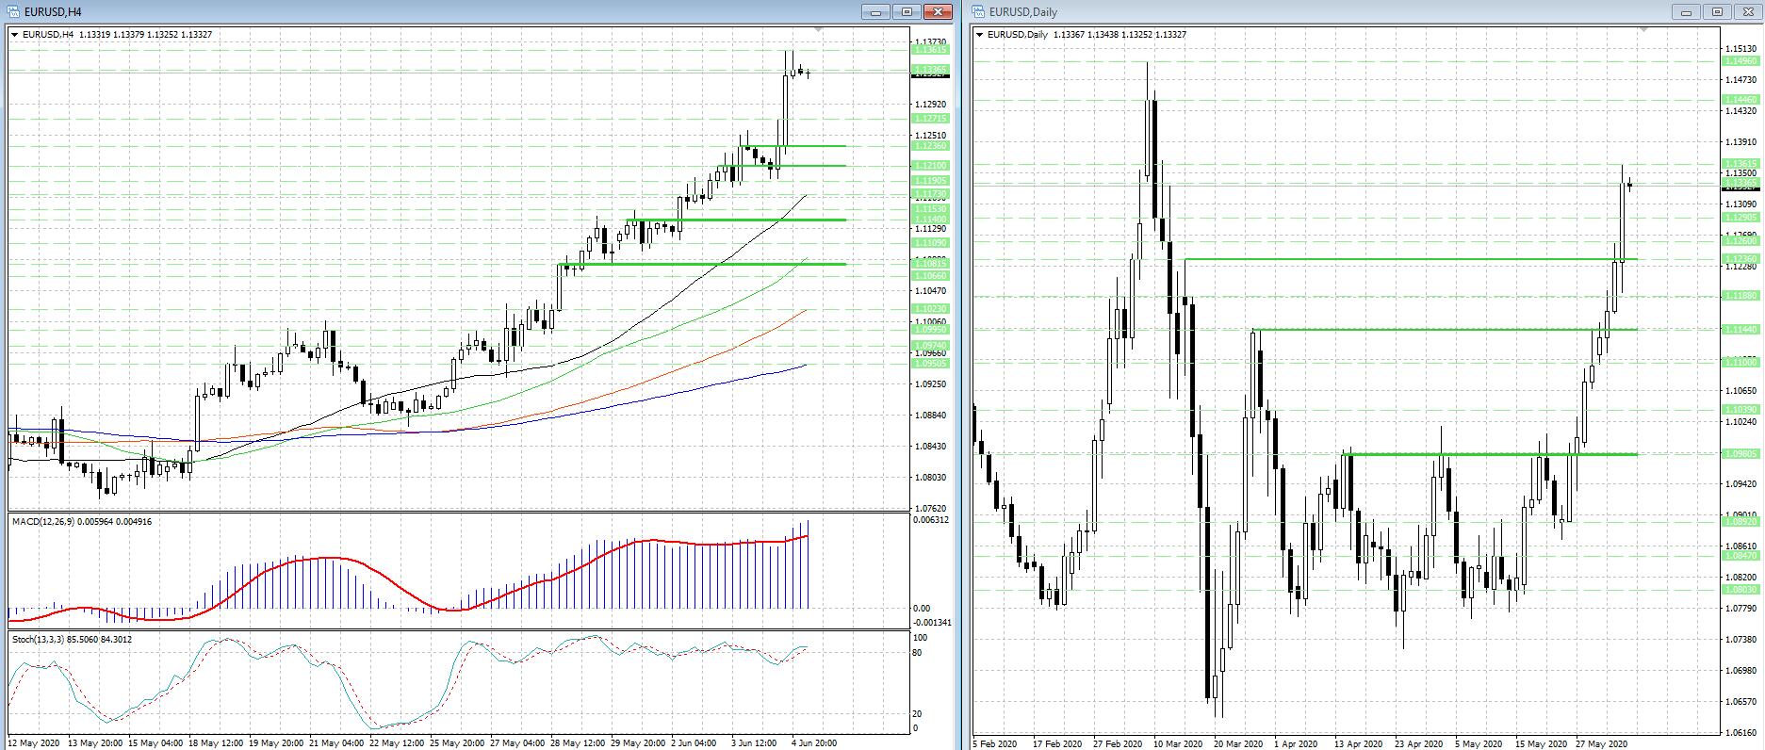Viewport: 1765px width, 750px height.
Task: Close the EURUSD,Daily chart window
Action: click(x=1748, y=12)
